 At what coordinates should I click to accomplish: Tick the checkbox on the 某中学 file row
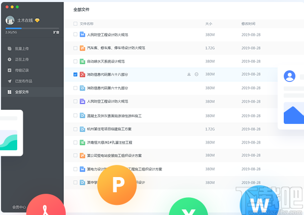click(x=75, y=183)
